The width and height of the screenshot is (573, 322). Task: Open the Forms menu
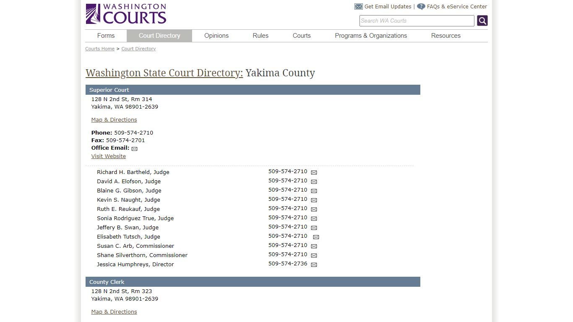coord(106,36)
